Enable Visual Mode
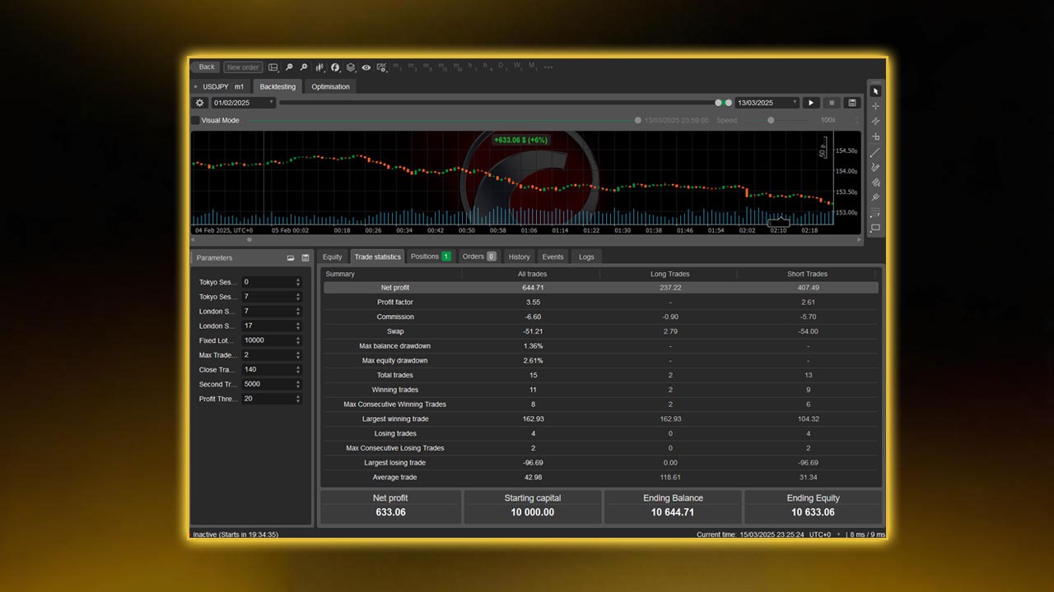The width and height of the screenshot is (1054, 592). coord(196,120)
